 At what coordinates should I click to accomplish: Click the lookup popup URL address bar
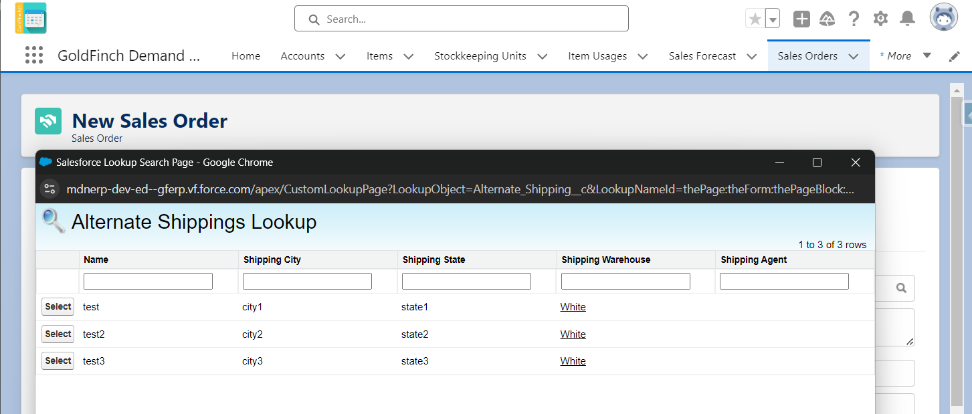coord(460,189)
